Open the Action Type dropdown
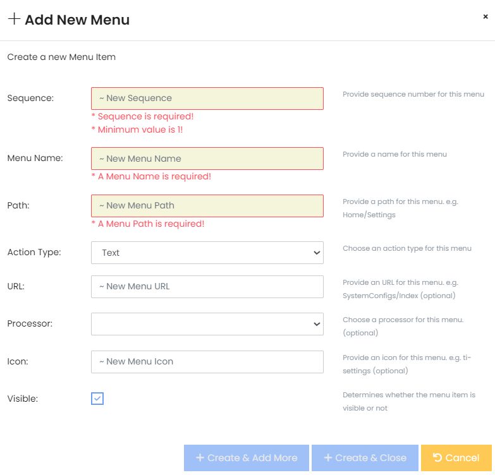 click(x=207, y=253)
